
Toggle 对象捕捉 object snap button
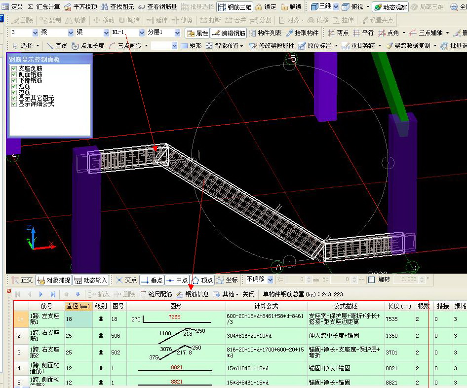coord(54,280)
